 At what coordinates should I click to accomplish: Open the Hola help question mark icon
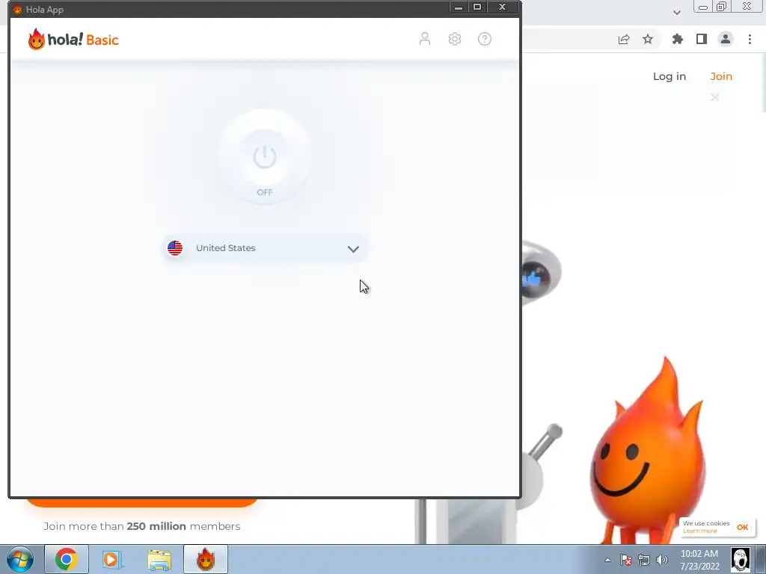[x=485, y=39]
